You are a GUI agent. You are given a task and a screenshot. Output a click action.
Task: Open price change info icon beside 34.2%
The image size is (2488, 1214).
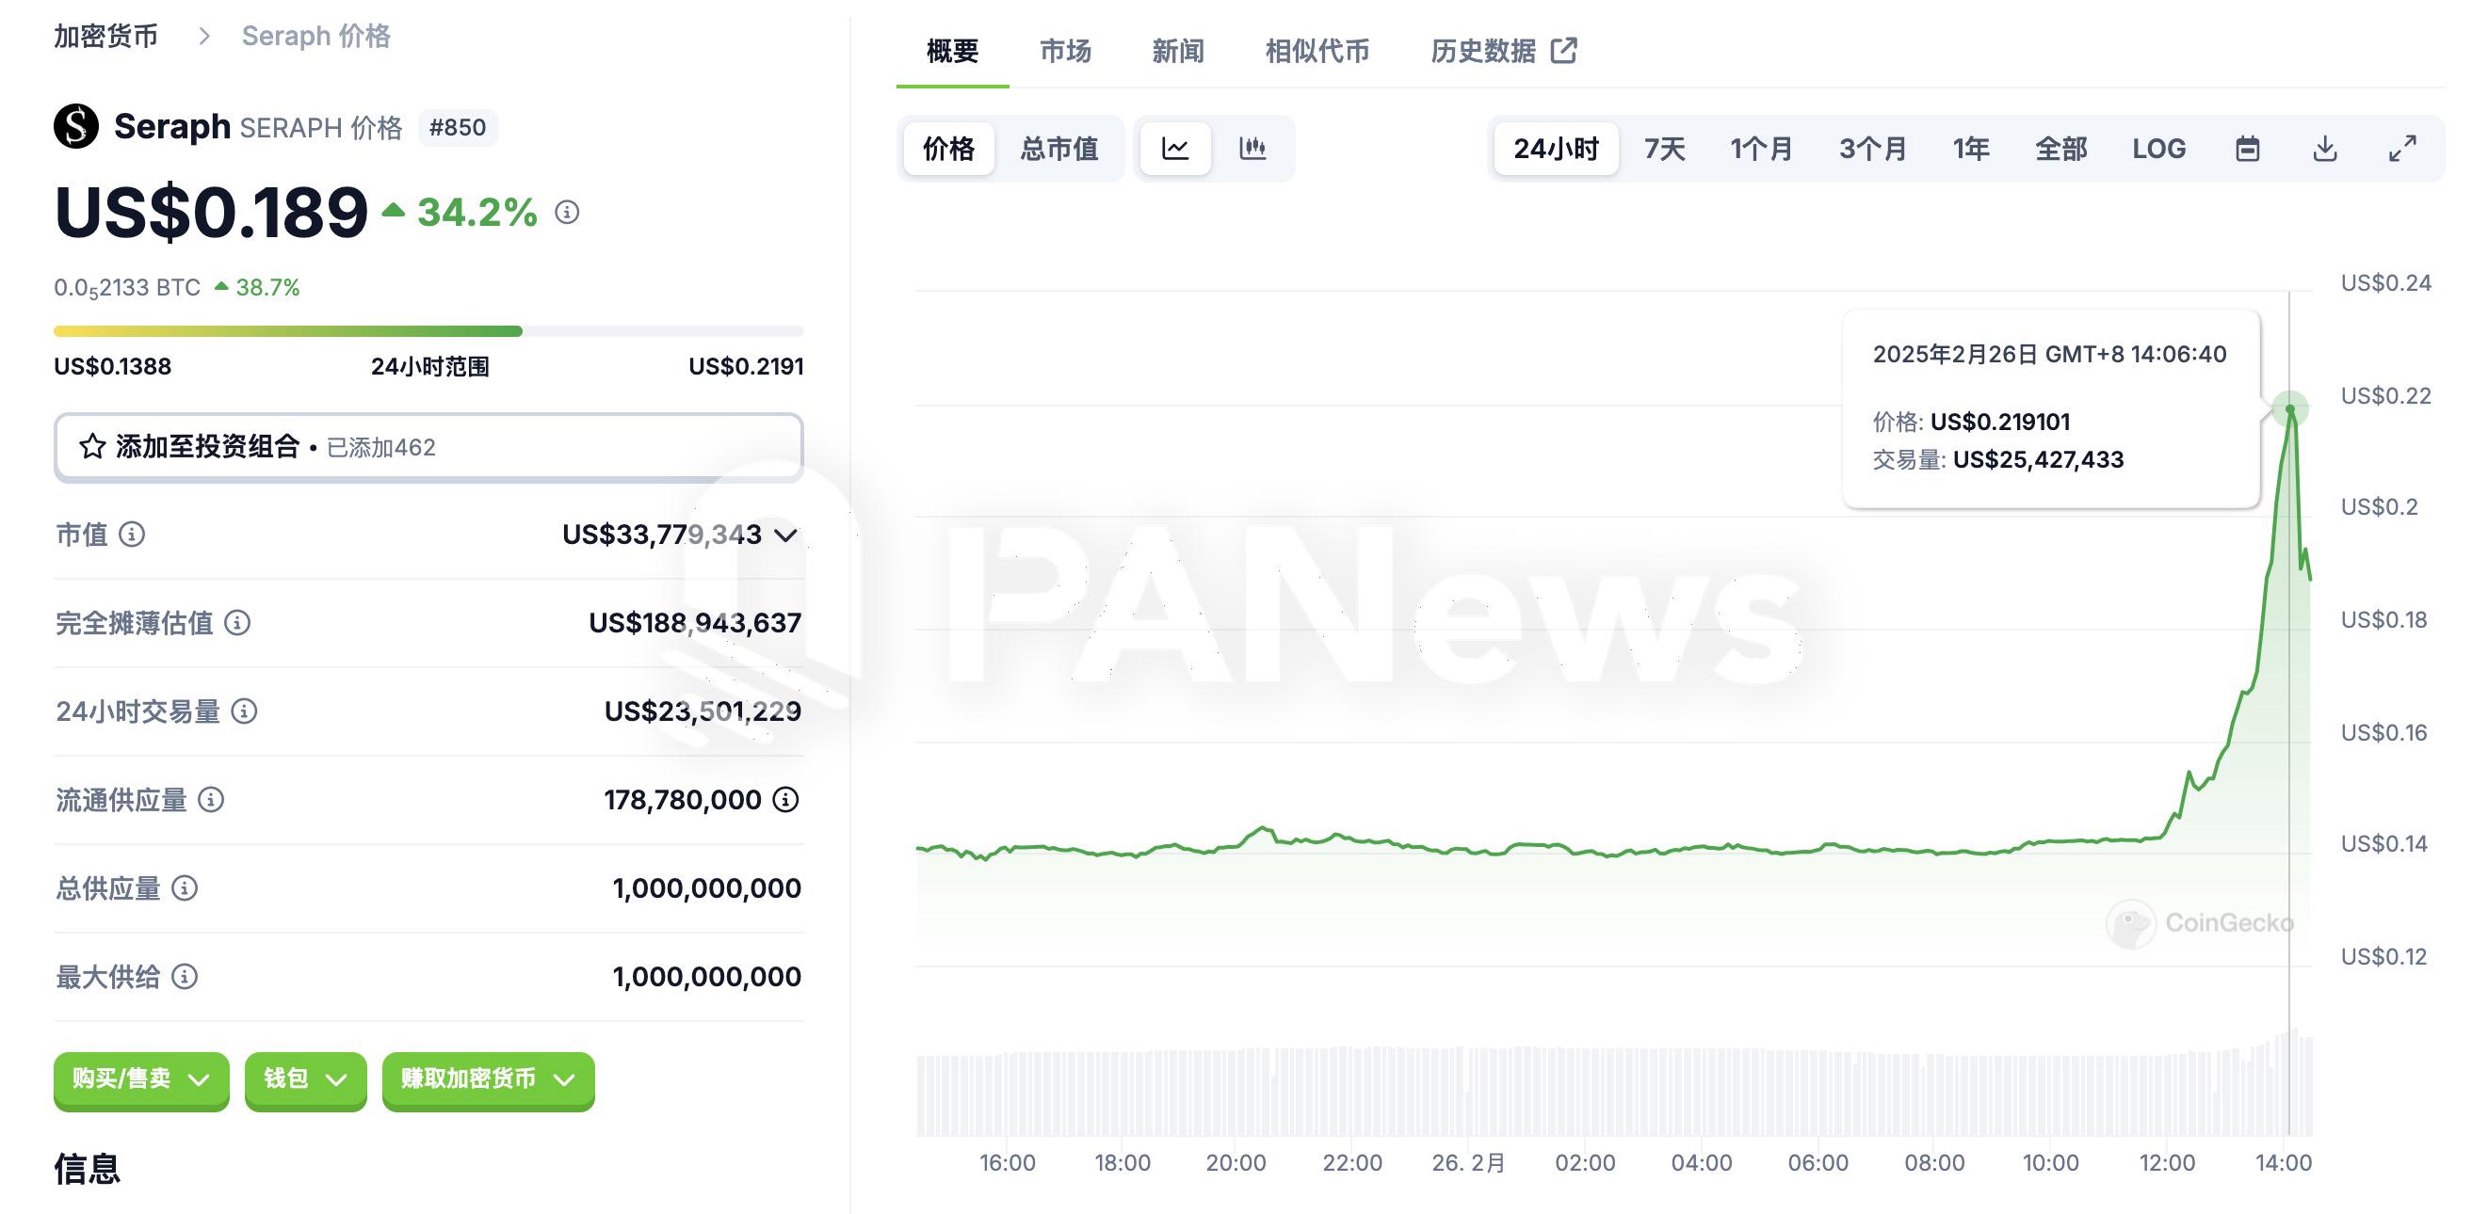point(567,213)
